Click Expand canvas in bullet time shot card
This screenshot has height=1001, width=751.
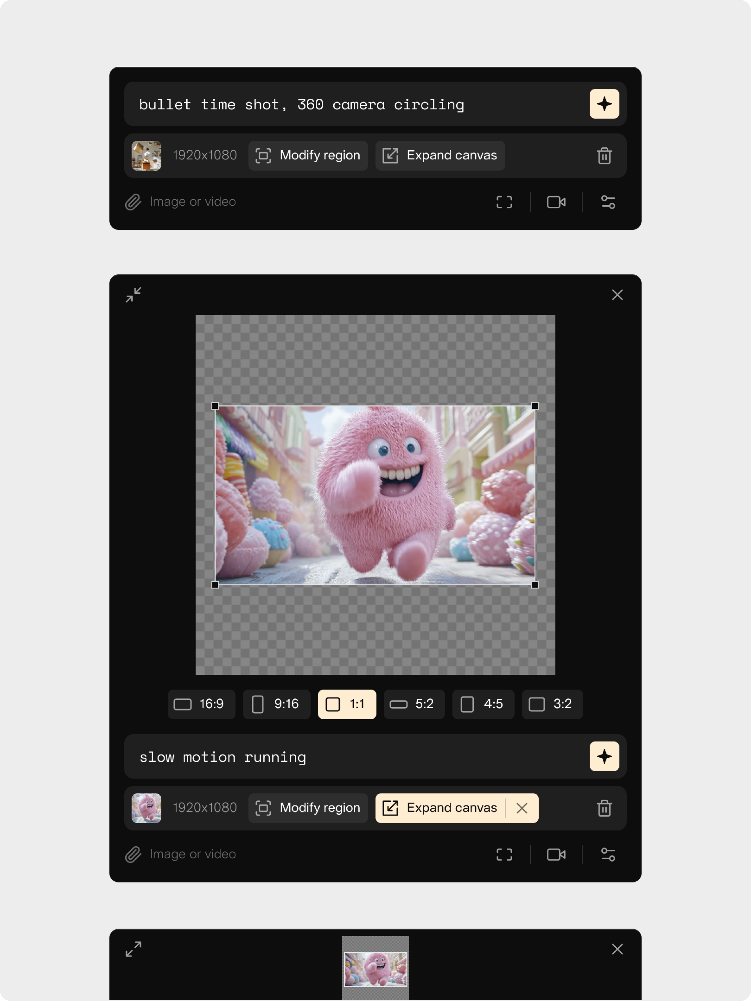coord(440,156)
